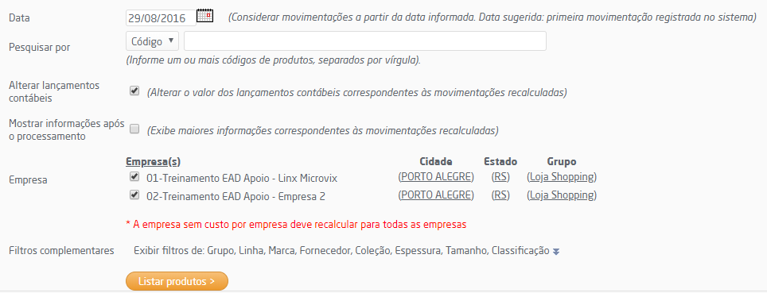The height and width of the screenshot is (293, 767).
Task: Open the Código search type dropdown
Action: coord(153,41)
